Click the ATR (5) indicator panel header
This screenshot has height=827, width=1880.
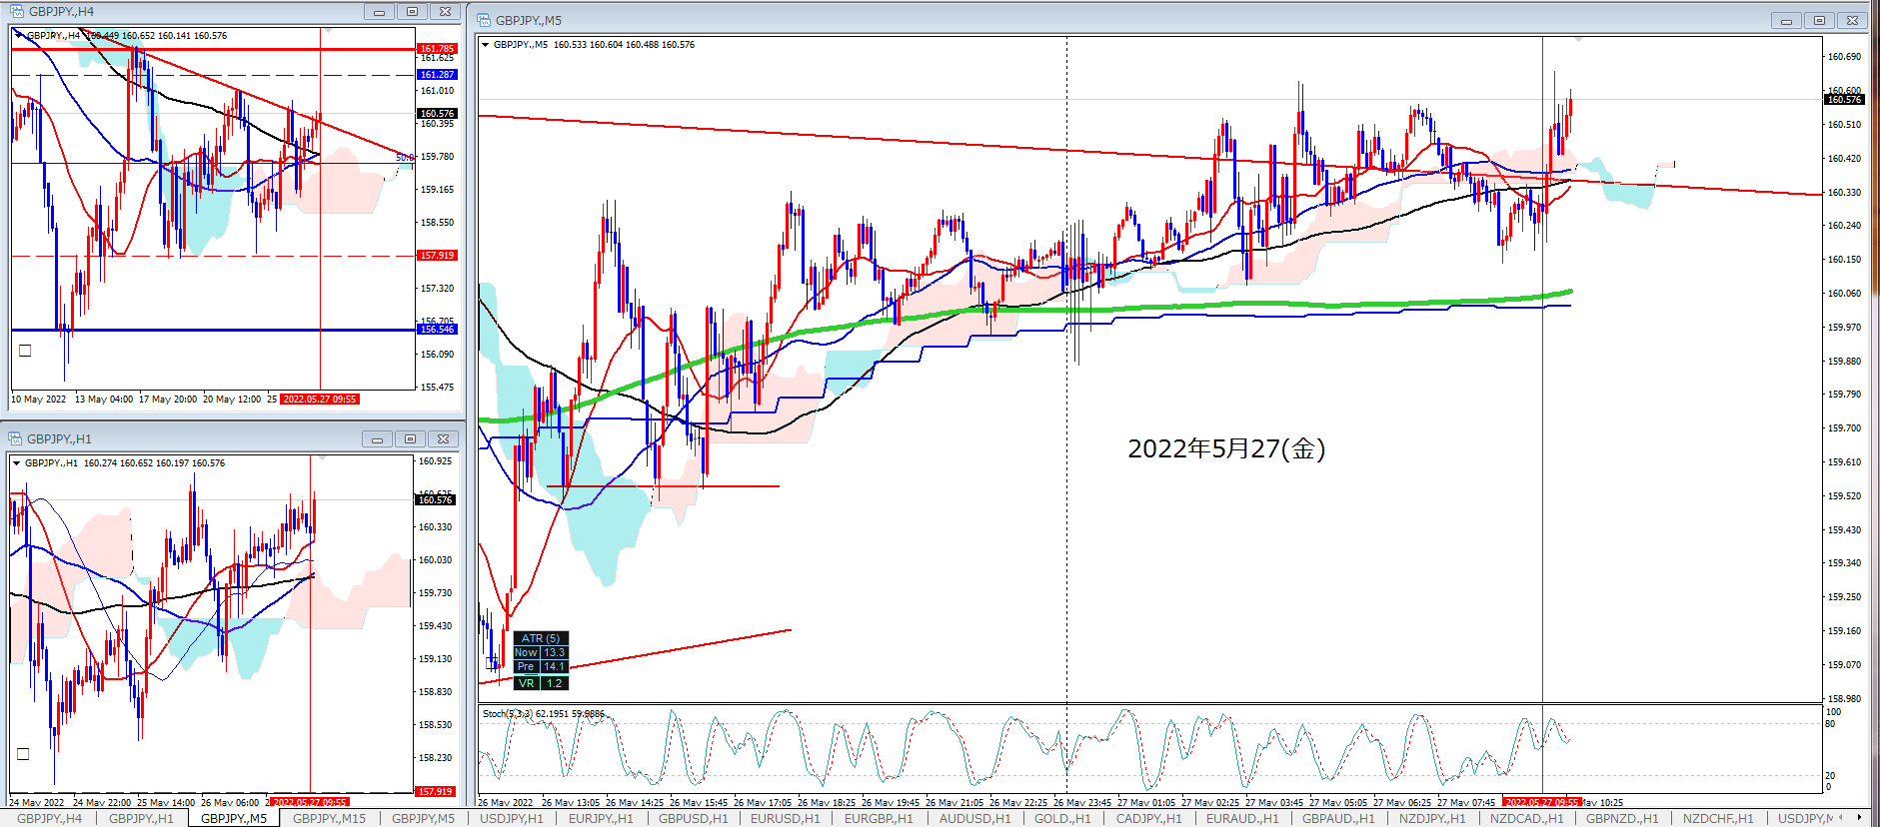(x=541, y=638)
